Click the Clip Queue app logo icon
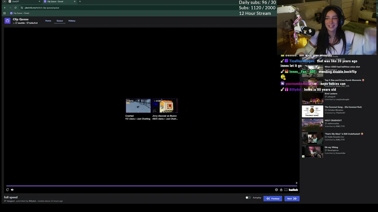Viewport: 378px width, 212px height. 7,21
